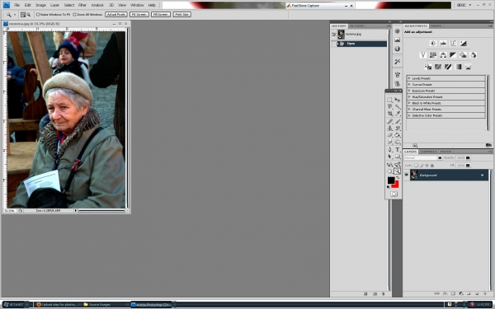Select the Path Selection tool
This screenshot has height=309, width=495.
[x=390, y=157]
